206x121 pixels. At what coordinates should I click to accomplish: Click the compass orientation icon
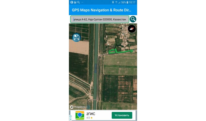(132, 29)
